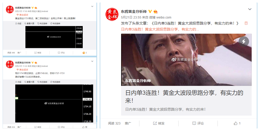Collapse image with 收起 in 11:22 post
The image size is (260, 131).
pyautogui.click(x=18, y=82)
